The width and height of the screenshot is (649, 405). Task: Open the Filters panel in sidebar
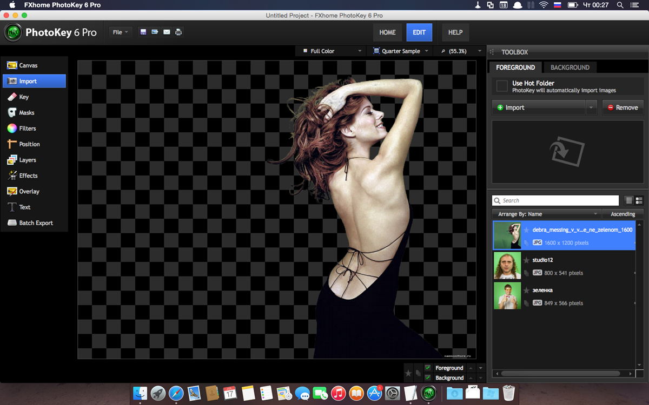click(27, 129)
